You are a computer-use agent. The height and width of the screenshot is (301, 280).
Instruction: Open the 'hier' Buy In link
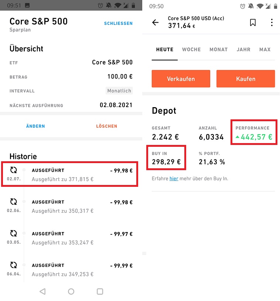pyautogui.click(x=174, y=179)
